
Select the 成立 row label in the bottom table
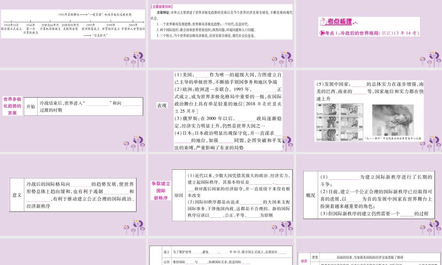tap(167, 252)
